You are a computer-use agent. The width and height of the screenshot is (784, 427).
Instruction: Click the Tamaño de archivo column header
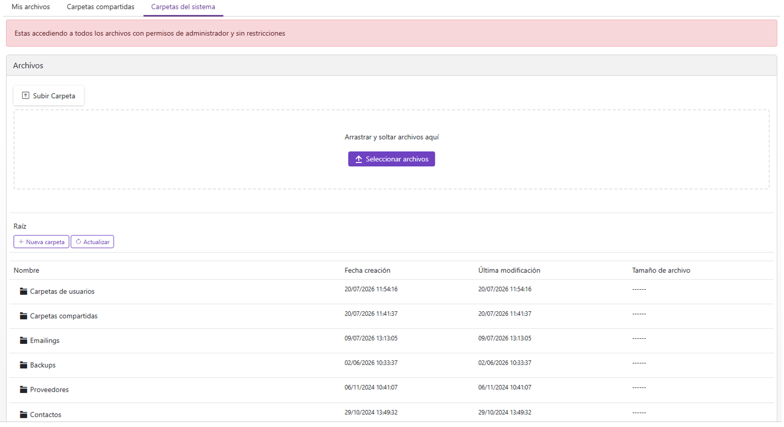click(x=661, y=271)
